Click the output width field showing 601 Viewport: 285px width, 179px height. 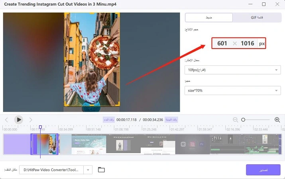tap(222, 43)
